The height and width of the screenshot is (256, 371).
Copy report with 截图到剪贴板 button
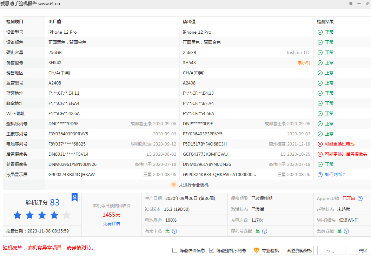point(299,250)
